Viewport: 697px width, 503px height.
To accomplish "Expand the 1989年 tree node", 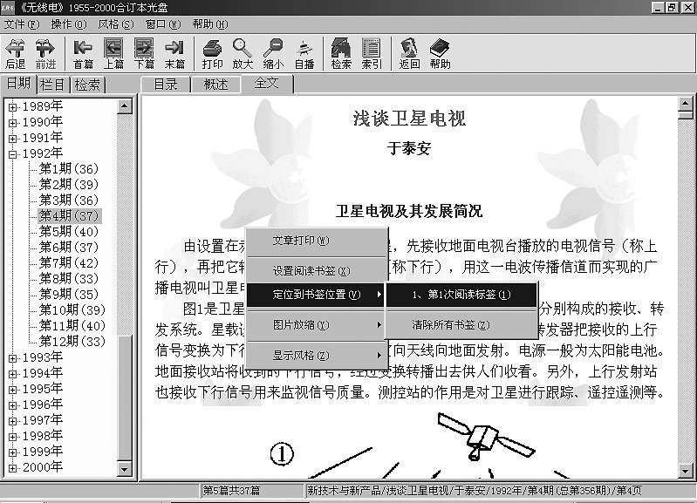I will tap(12, 107).
